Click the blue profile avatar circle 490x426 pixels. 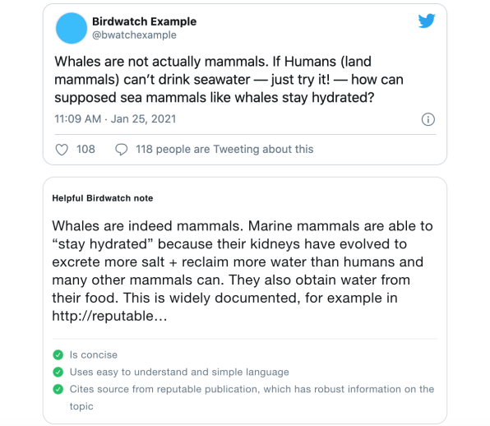pos(72,28)
